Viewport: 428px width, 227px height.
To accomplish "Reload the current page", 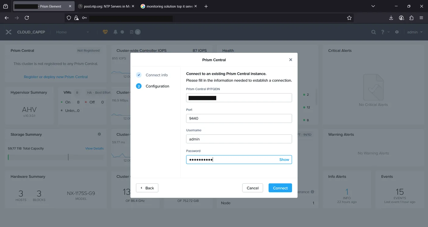I will 27,18.
